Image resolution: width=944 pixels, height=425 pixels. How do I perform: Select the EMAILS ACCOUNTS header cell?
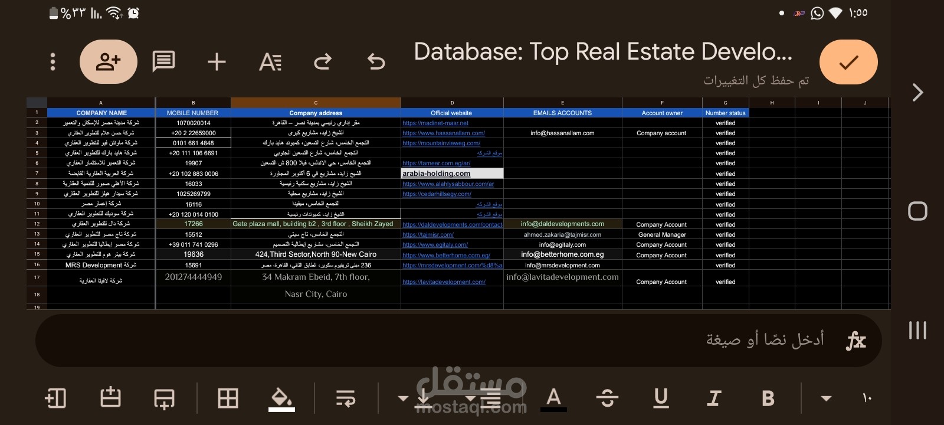click(562, 113)
